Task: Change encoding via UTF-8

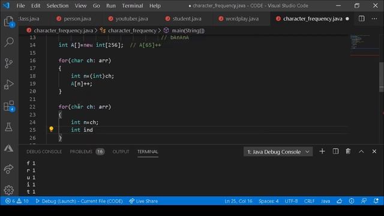Action: (x=291, y=201)
